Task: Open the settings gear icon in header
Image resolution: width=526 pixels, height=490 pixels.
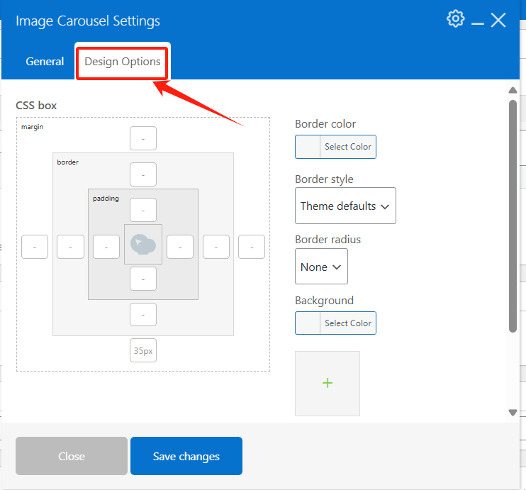Action: pyautogui.click(x=455, y=19)
